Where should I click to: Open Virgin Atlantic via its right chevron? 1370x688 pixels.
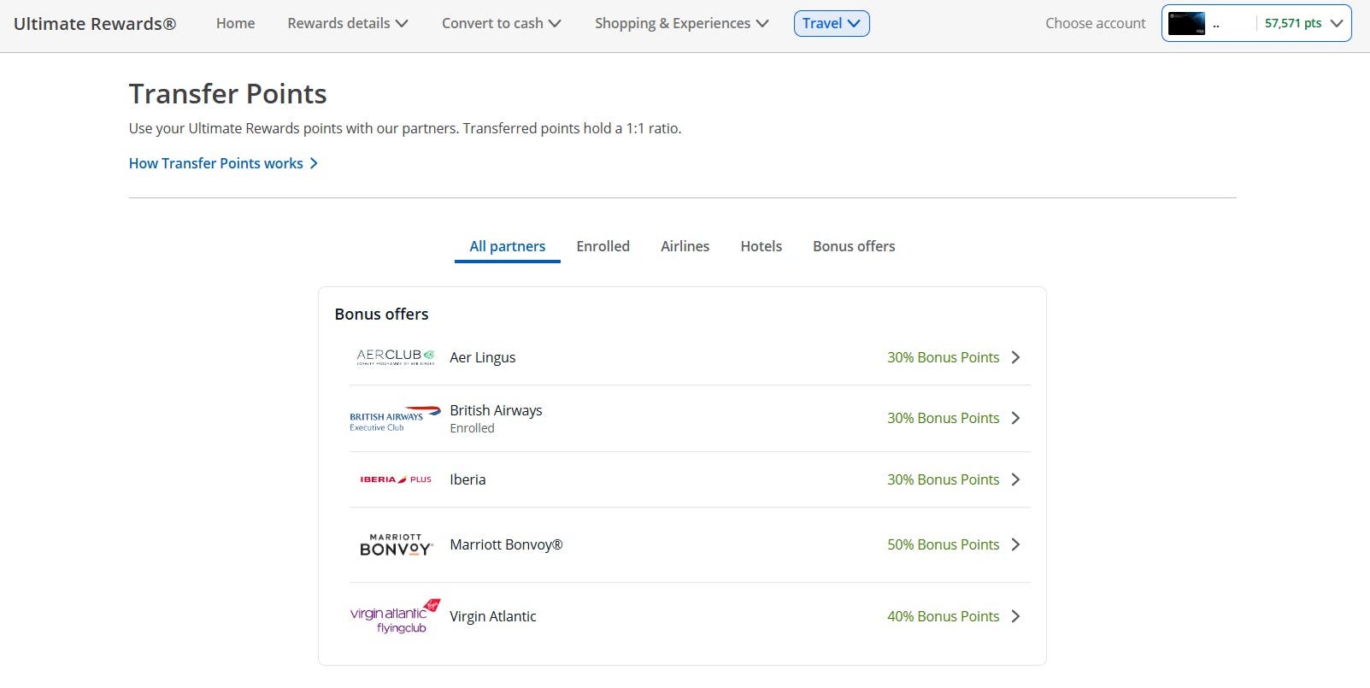point(1015,616)
